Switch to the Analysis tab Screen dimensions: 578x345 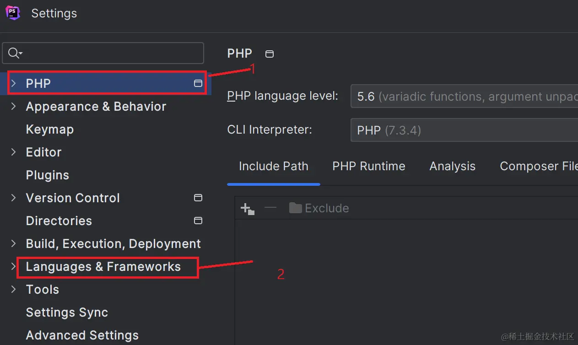pos(452,166)
